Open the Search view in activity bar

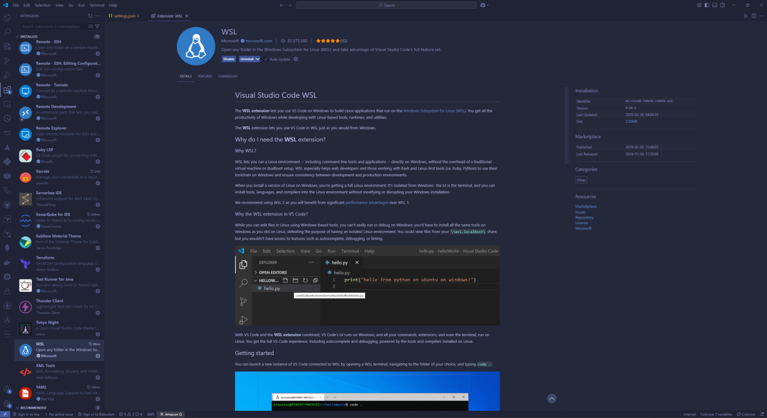(7, 32)
